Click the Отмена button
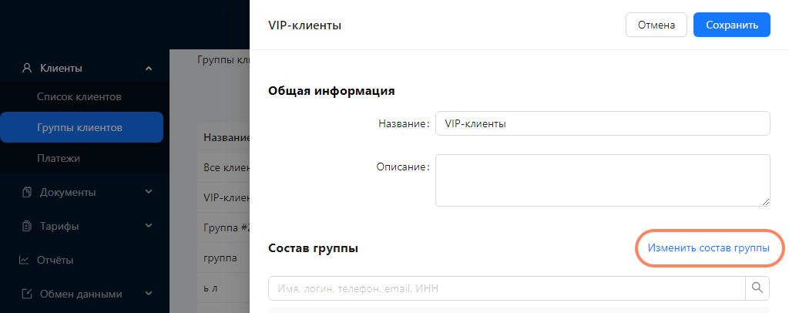Screen dimensions: 789x313 (656, 25)
